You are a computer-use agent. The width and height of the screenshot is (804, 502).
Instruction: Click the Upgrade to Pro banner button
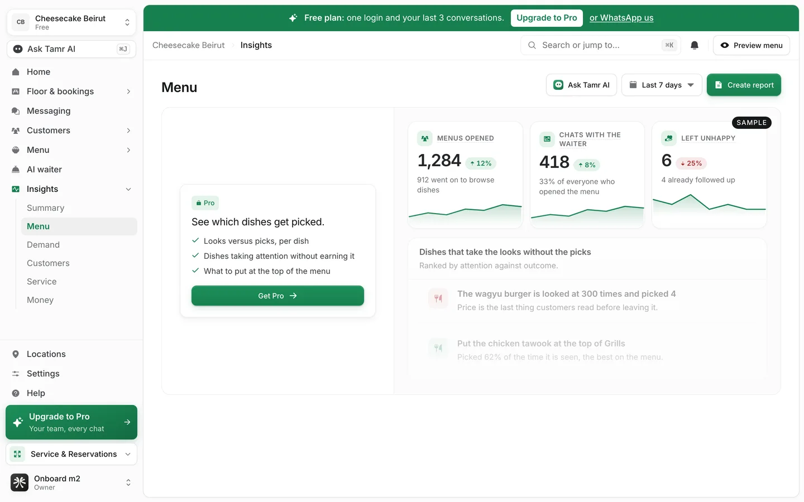coord(547,18)
